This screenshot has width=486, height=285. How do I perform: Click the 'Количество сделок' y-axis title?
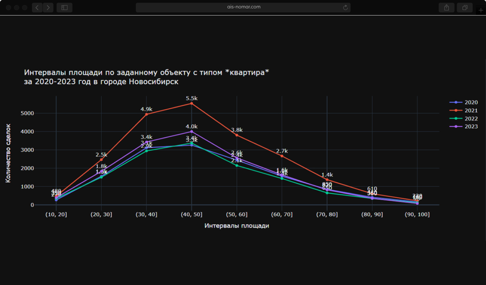click(8, 153)
